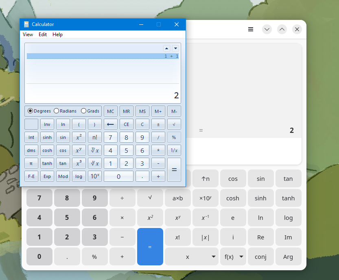
Task: Click the Exp key
Action: pos(47,176)
